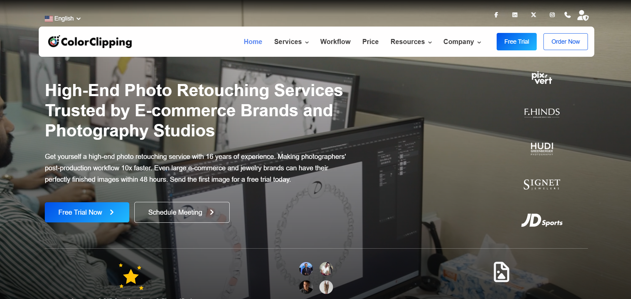Open the Workflow page
The height and width of the screenshot is (299, 631).
[x=335, y=42]
